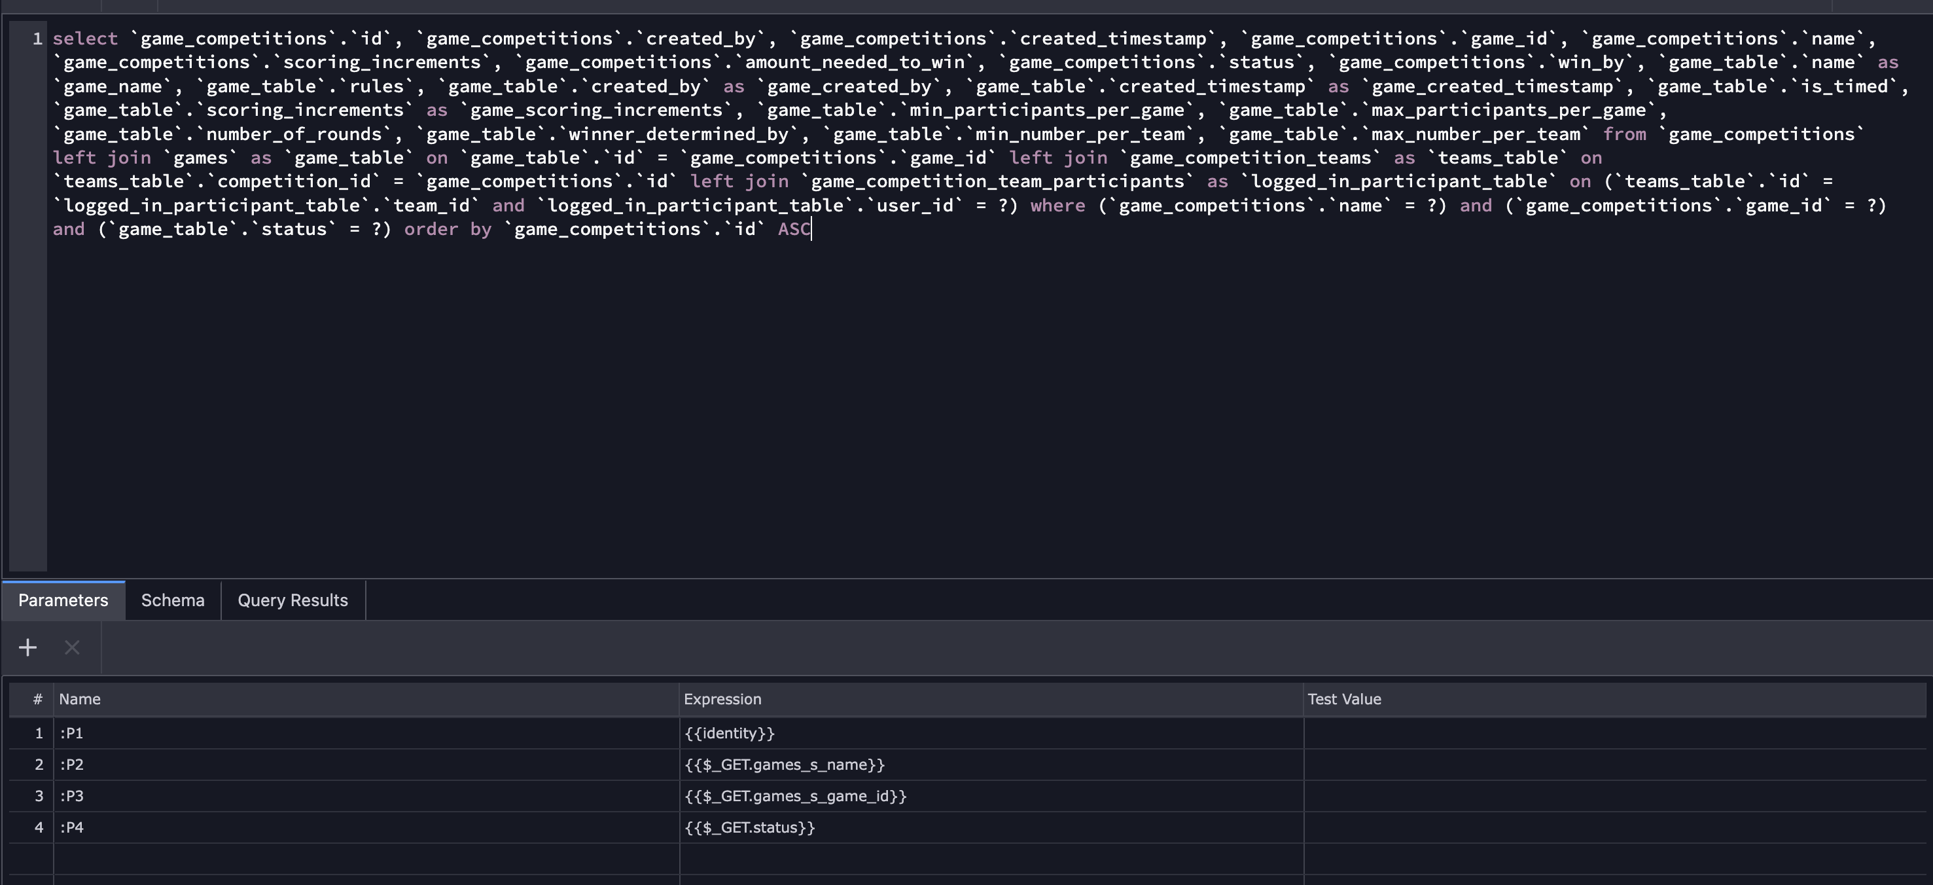Click the X icon to remove parameter
The height and width of the screenshot is (885, 1933).
point(72,647)
